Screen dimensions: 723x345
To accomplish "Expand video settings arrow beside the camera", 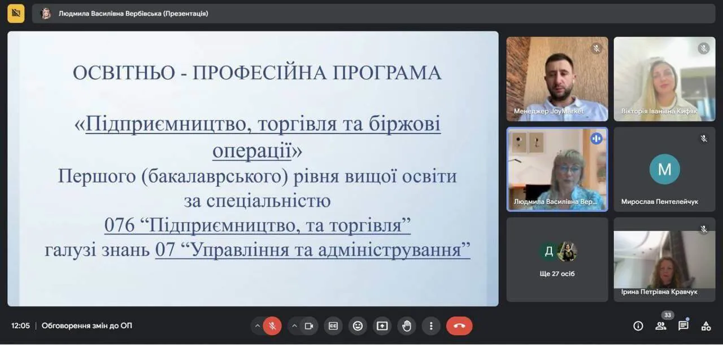I will click(x=294, y=326).
